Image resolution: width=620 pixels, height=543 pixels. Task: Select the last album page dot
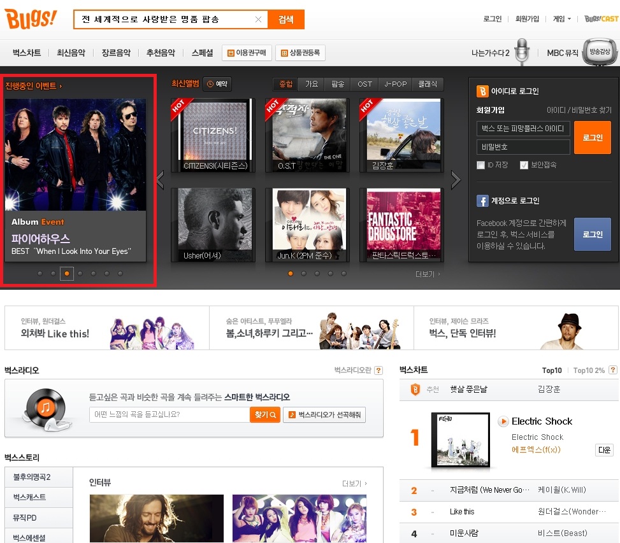tap(344, 274)
